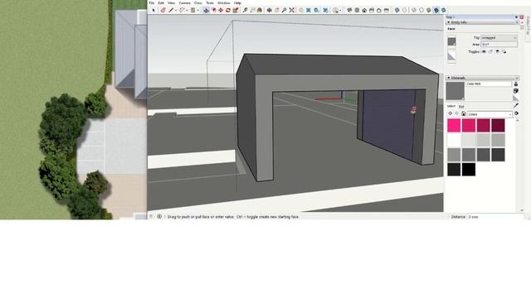Click the Distance measurement field

(495, 217)
